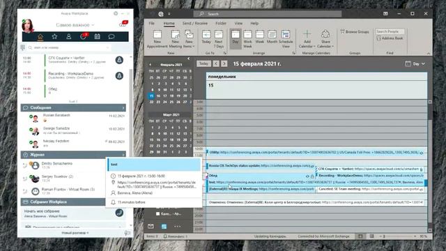This screenshot has width=446, height=251.
Task: Open conversation with George Sanadze
Action: pyautogui.click(x=73, y=130)
